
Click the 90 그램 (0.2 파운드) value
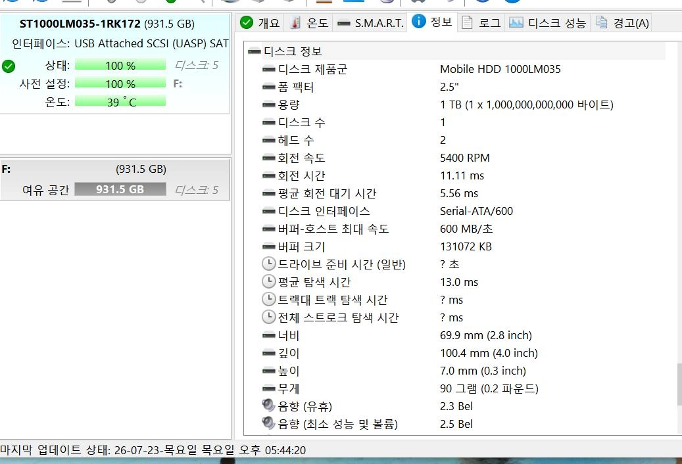point(489,388)
